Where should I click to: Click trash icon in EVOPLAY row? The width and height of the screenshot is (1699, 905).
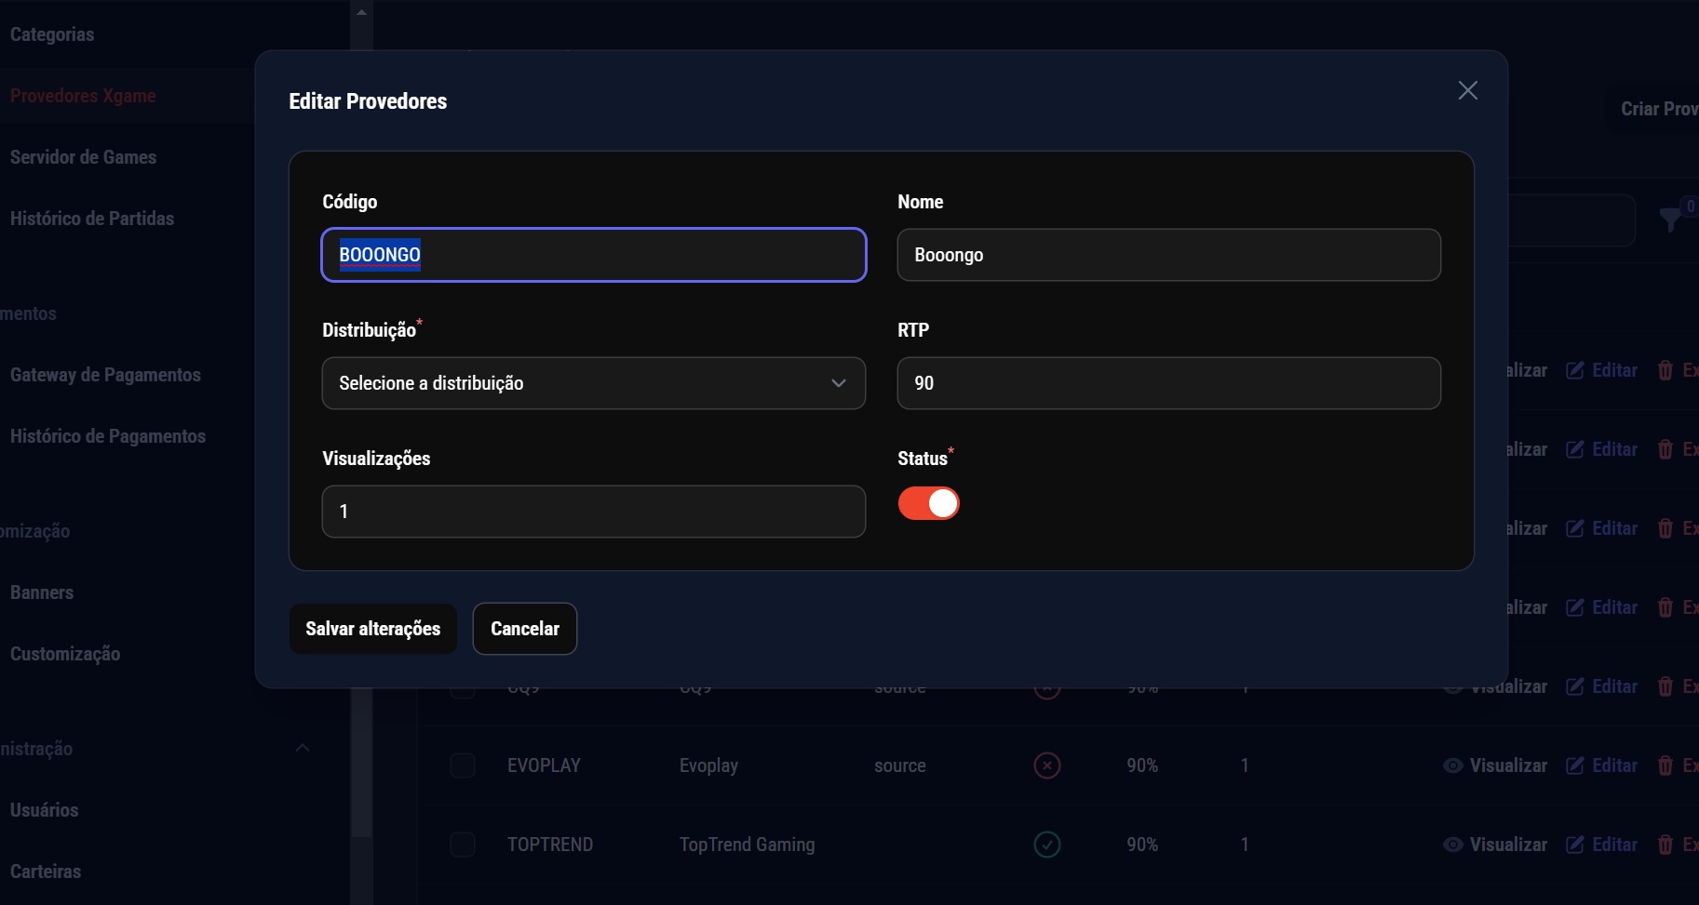coord(1665,765)
